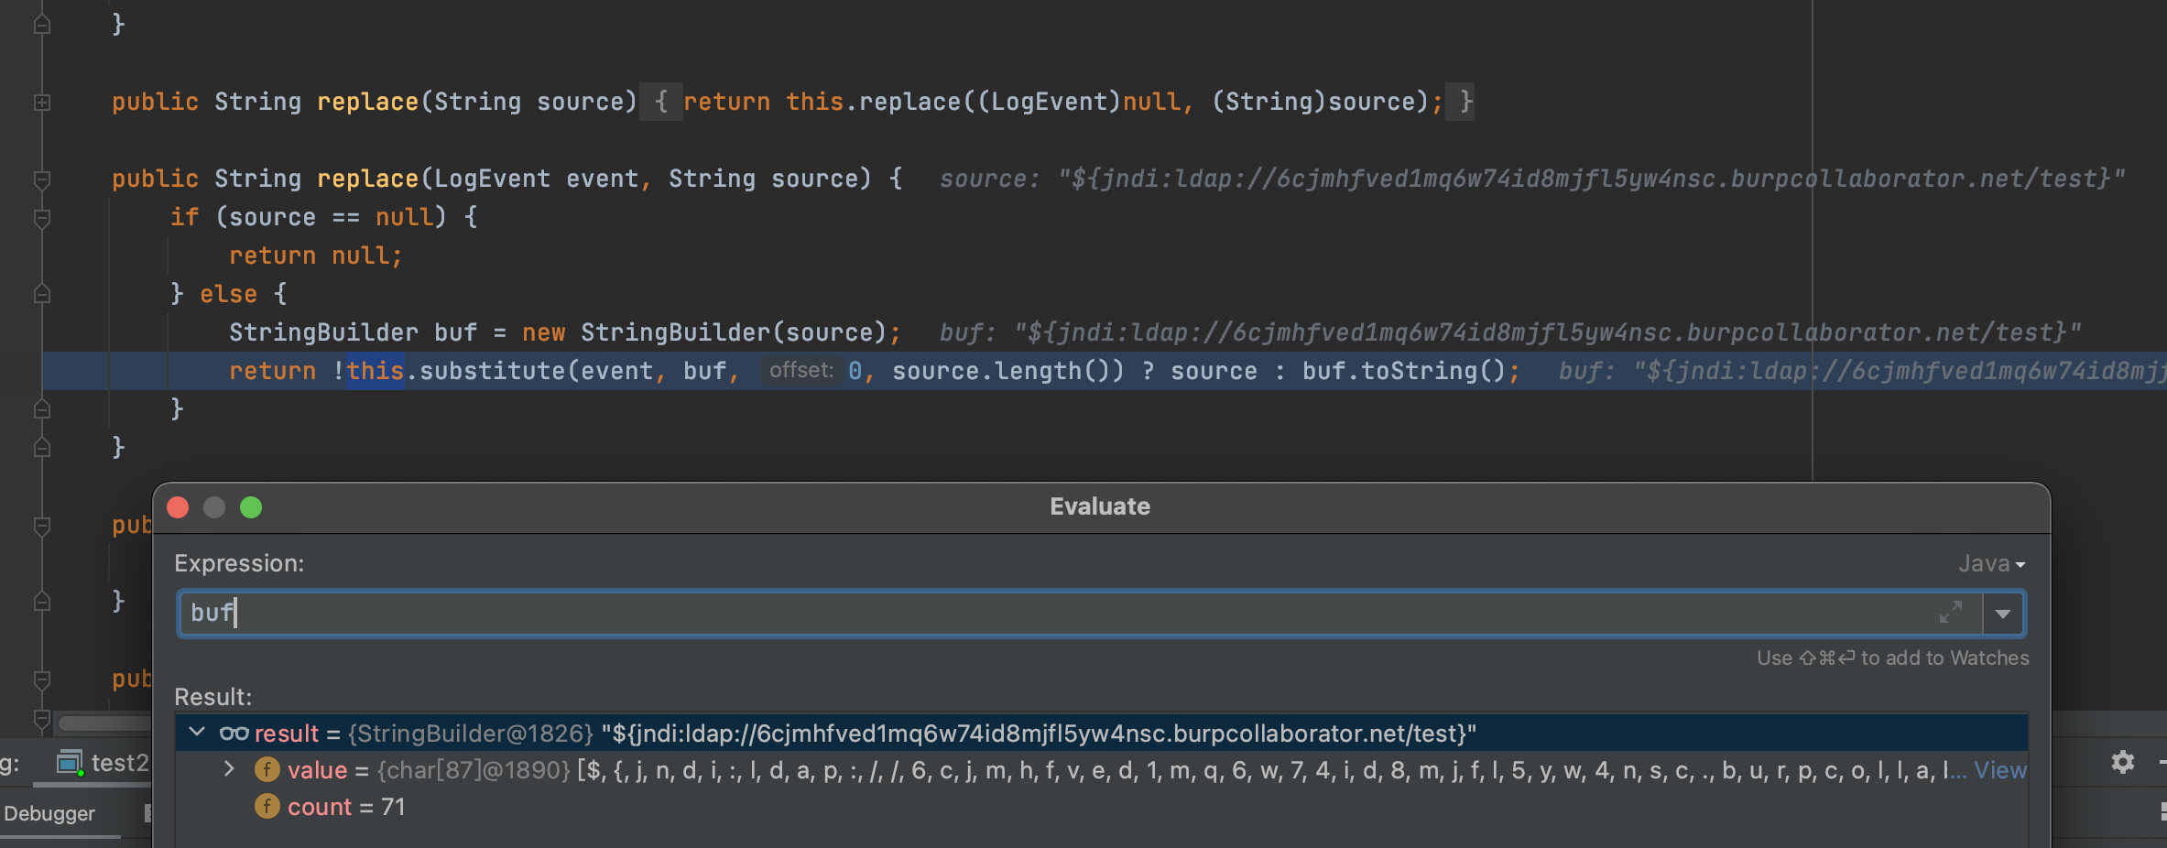Expand the folded single-line replace(String source) method
The height and width of the screenshot is (848, 2167).
click(42, 102)
